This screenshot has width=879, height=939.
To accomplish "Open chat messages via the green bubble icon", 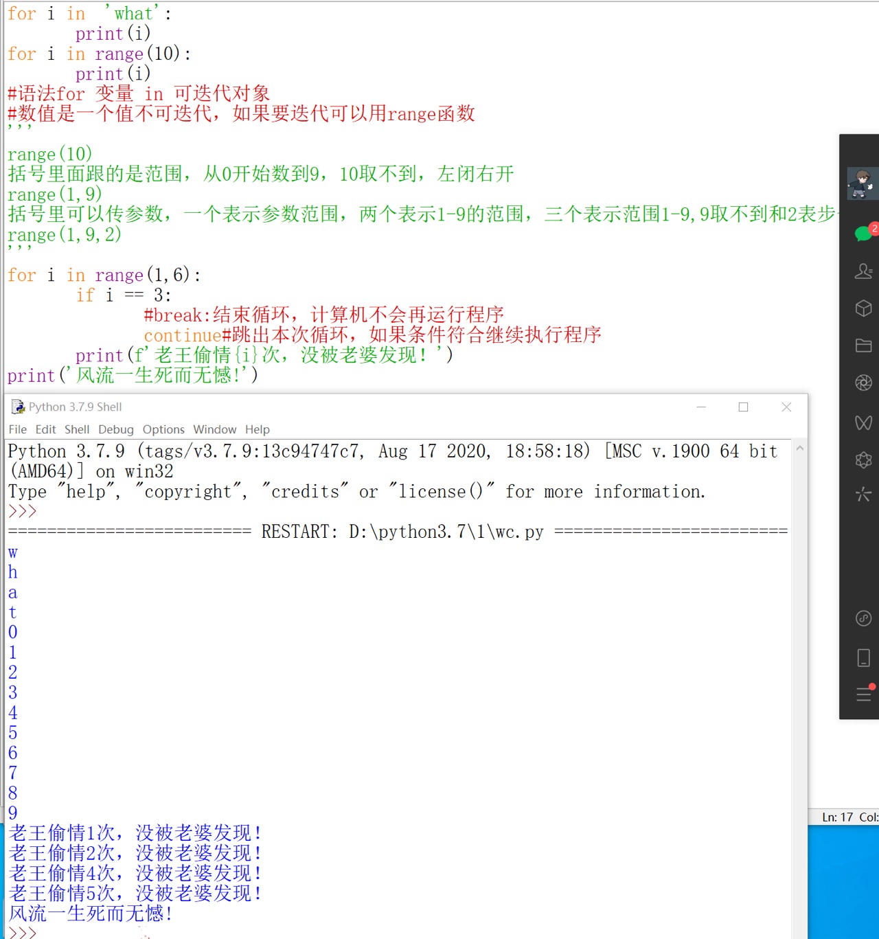I will (x=863, y=233).
